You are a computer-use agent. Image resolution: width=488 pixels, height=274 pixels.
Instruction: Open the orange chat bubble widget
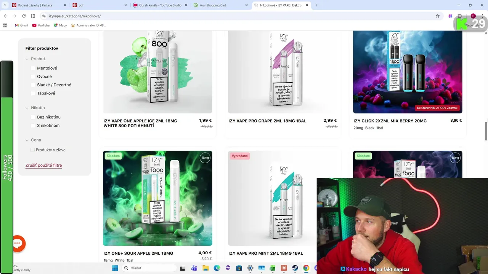coord(18,244)
